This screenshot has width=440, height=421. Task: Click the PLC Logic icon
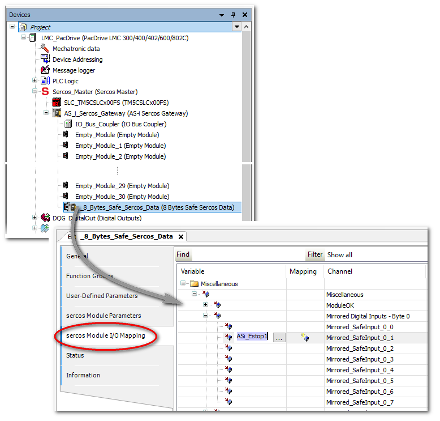click(45, 81)
